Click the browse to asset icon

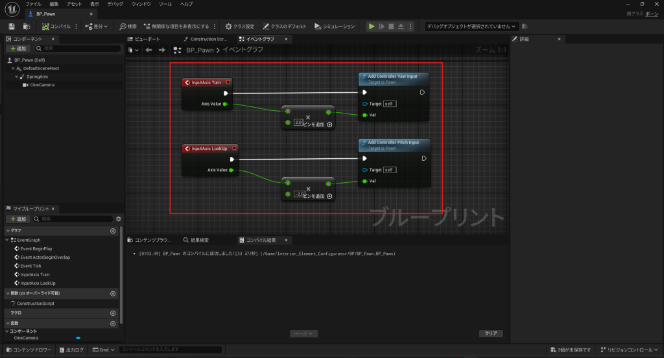click(x=27, y=27)
